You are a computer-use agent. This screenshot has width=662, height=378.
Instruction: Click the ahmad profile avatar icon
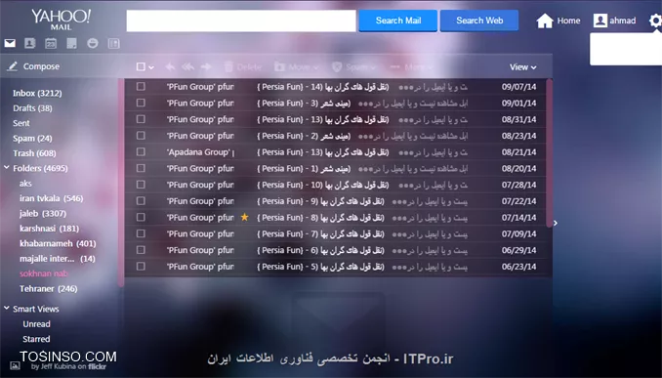pyautogui.click(x=600, y=21)
